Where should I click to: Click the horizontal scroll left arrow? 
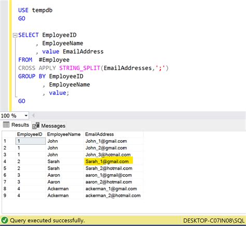pyautogui.click(x=33, y=115)
